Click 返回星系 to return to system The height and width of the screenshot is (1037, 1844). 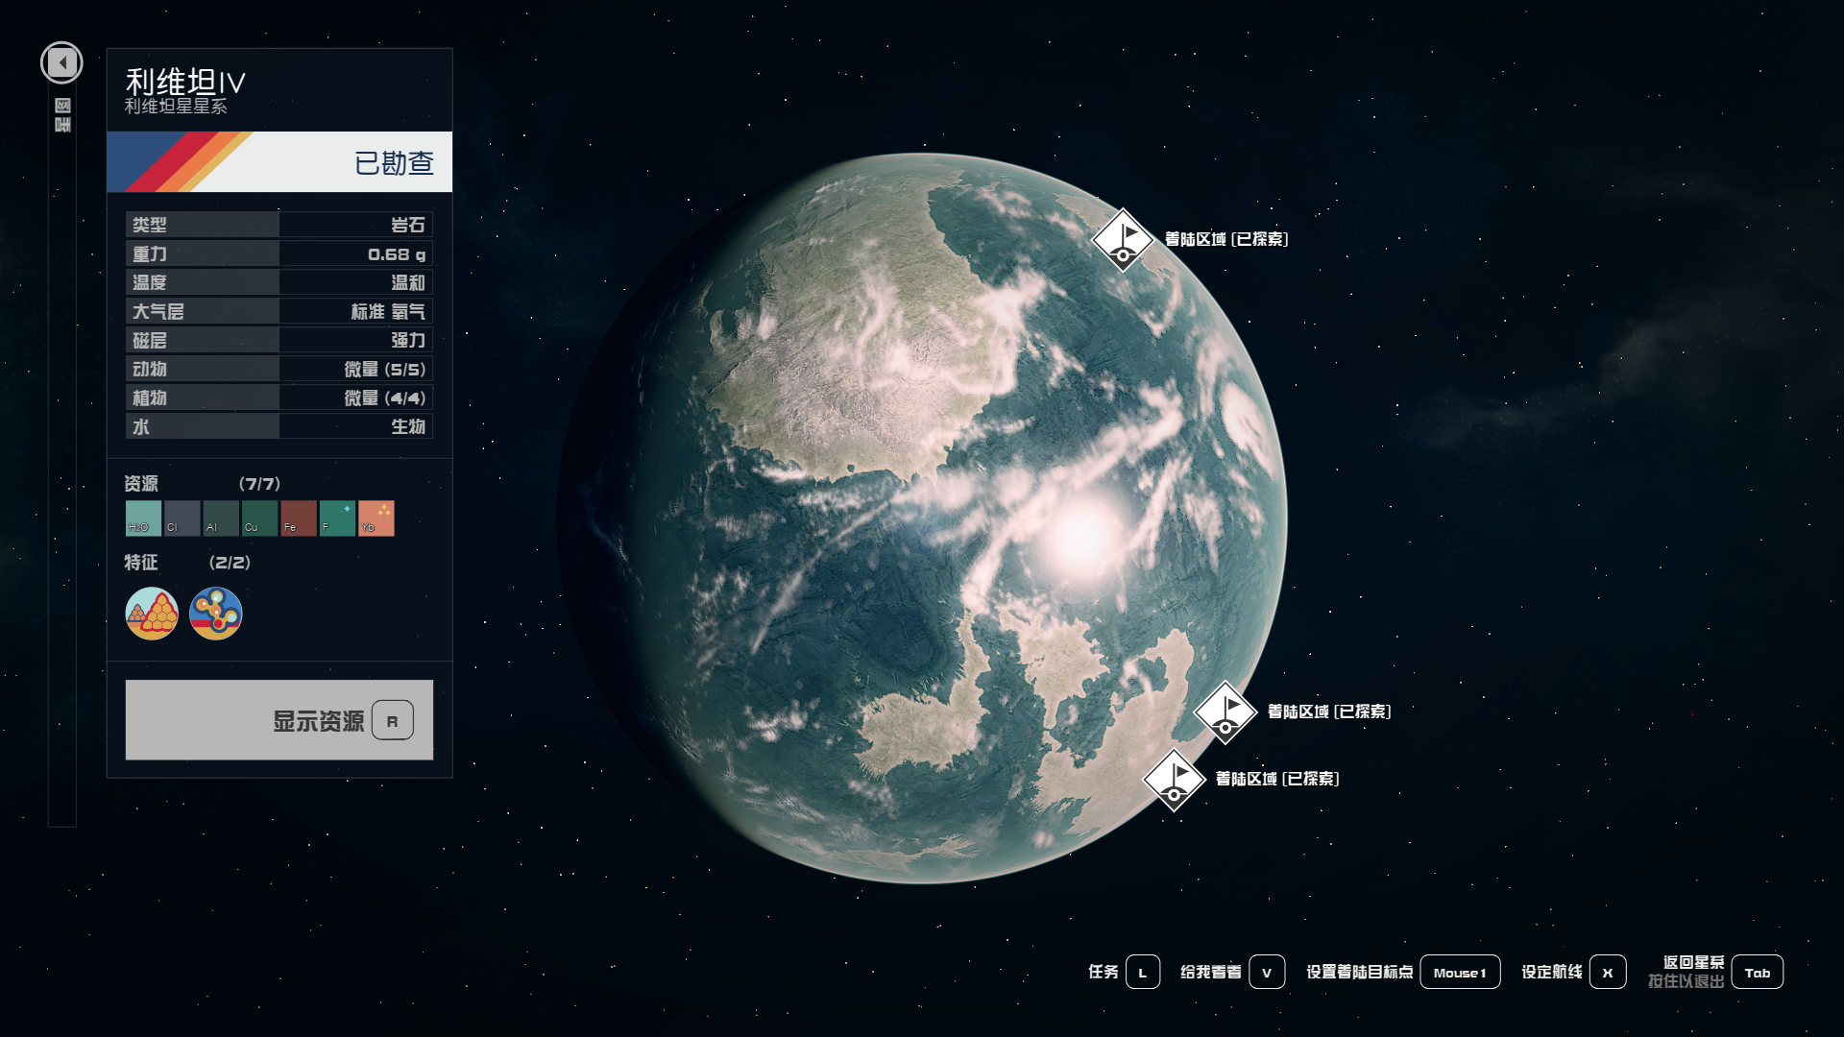(x=1693, y=962)
